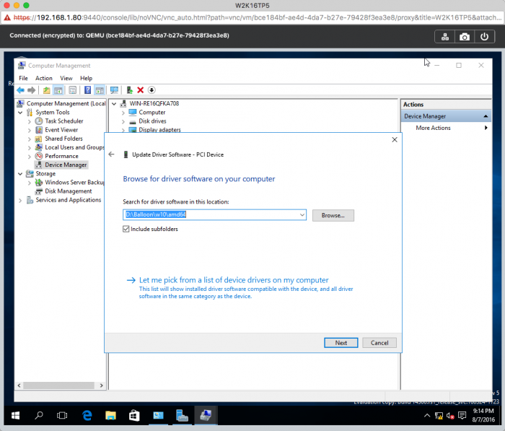This screenshot has height=431, width=505.
Task: Send Ctrl+Alt+Del via noVNC icon
Action: tap(445, 37)
